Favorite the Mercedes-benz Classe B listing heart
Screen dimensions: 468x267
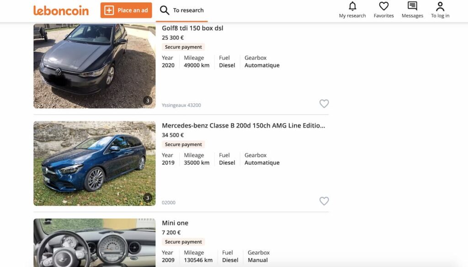pyautogui.click(x=324, y=201)
